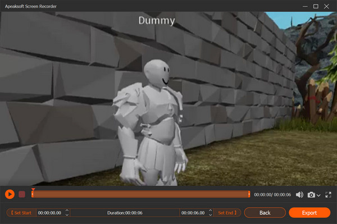Increase the start time with the up arrow
This screenshot has height=224, width=337.
(67, 211)
